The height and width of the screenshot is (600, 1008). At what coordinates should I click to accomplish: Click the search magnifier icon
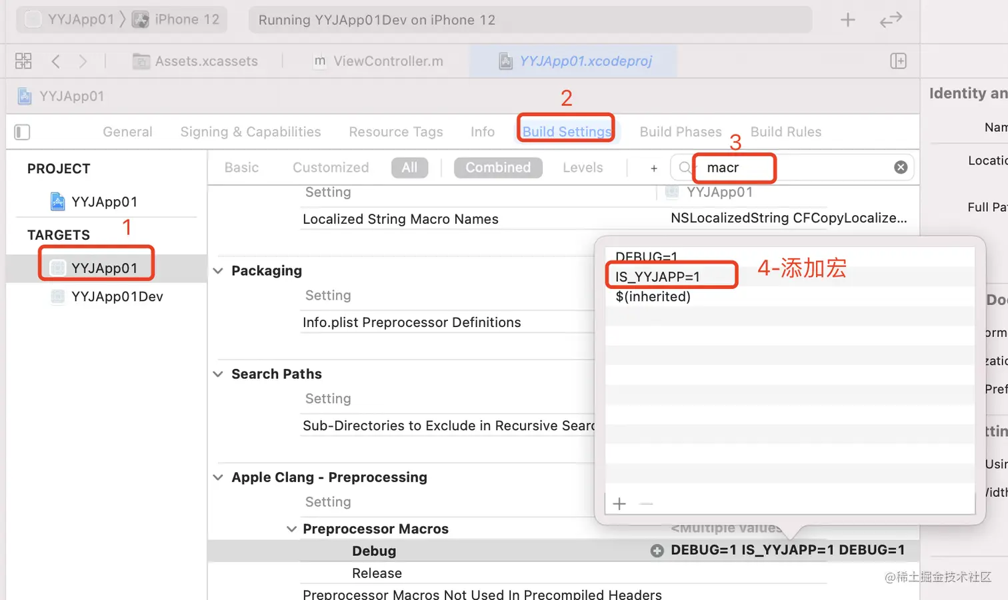click(685, 167)
